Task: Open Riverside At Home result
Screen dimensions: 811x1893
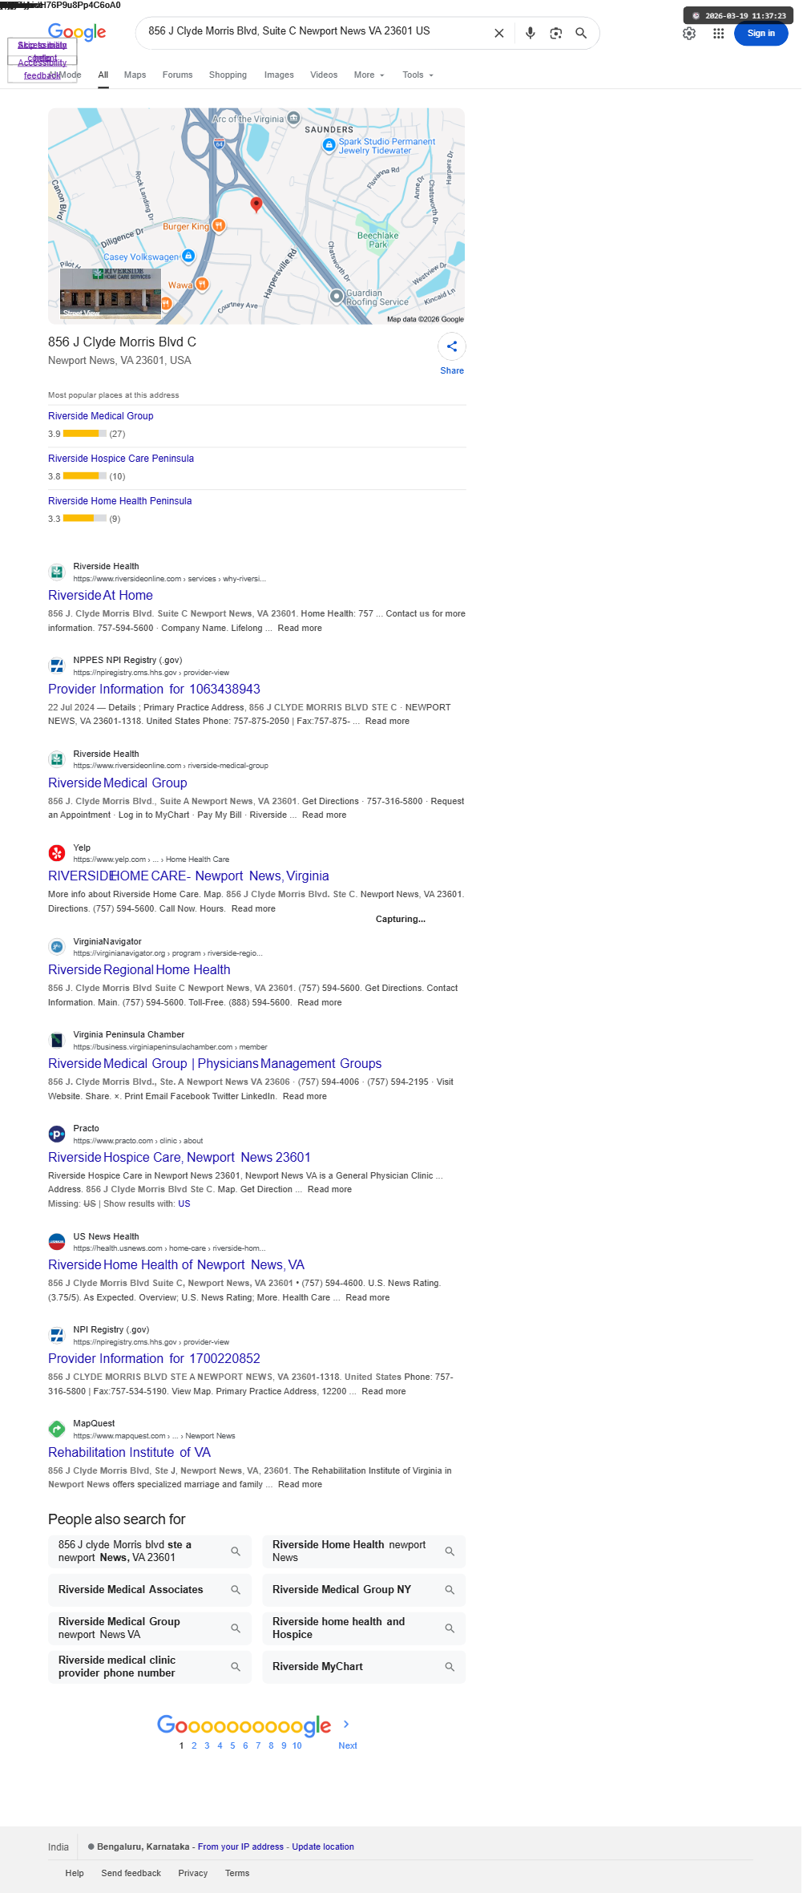Action: tap(100, 595)
